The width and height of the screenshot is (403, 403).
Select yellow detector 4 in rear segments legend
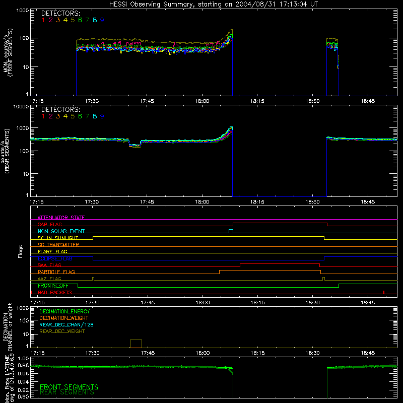[x=65, y=116]
